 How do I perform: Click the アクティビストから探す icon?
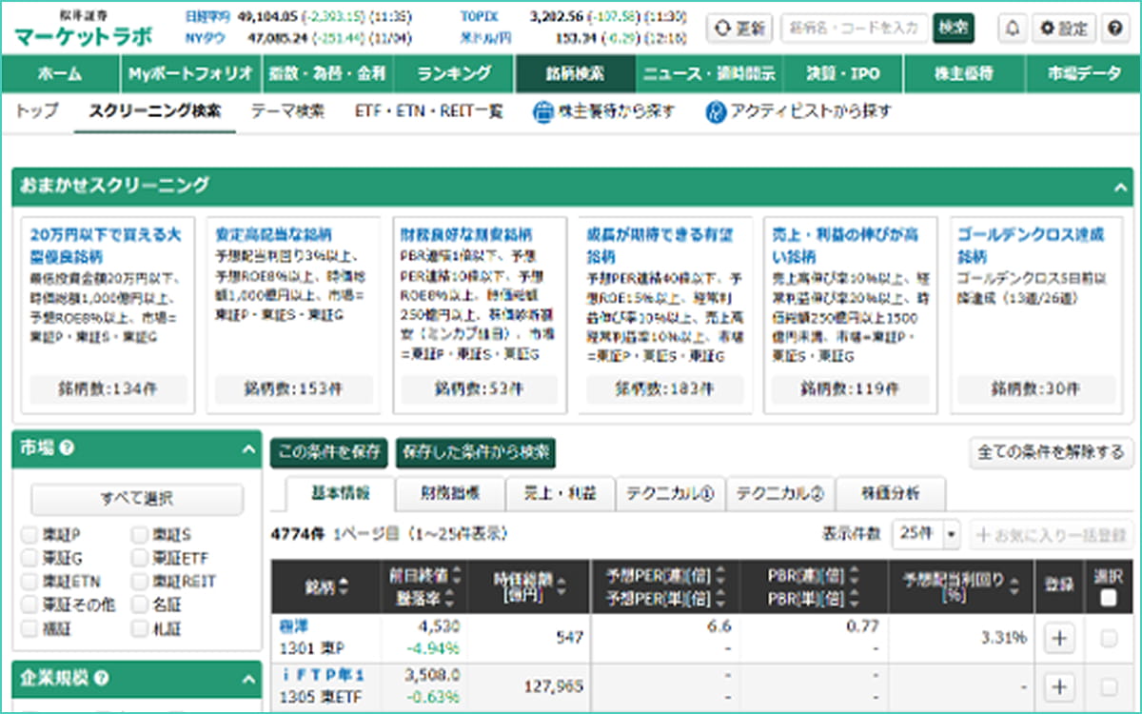(x=716, y=112)
